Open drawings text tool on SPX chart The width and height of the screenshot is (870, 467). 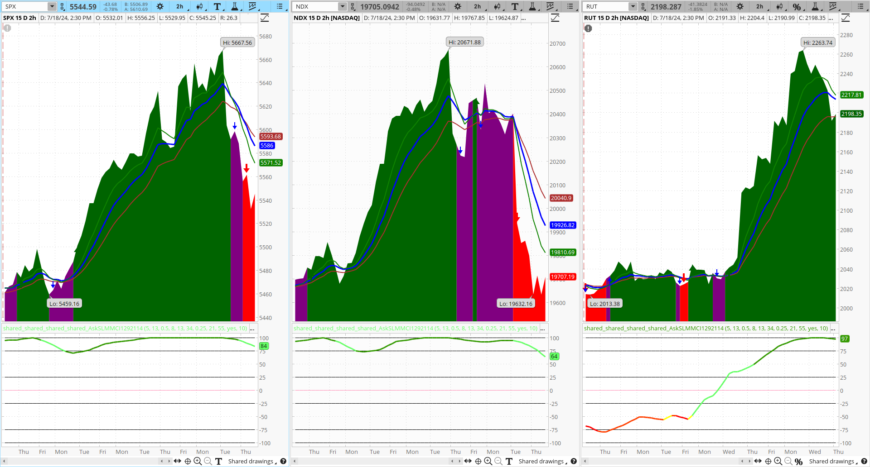[217, 6]
